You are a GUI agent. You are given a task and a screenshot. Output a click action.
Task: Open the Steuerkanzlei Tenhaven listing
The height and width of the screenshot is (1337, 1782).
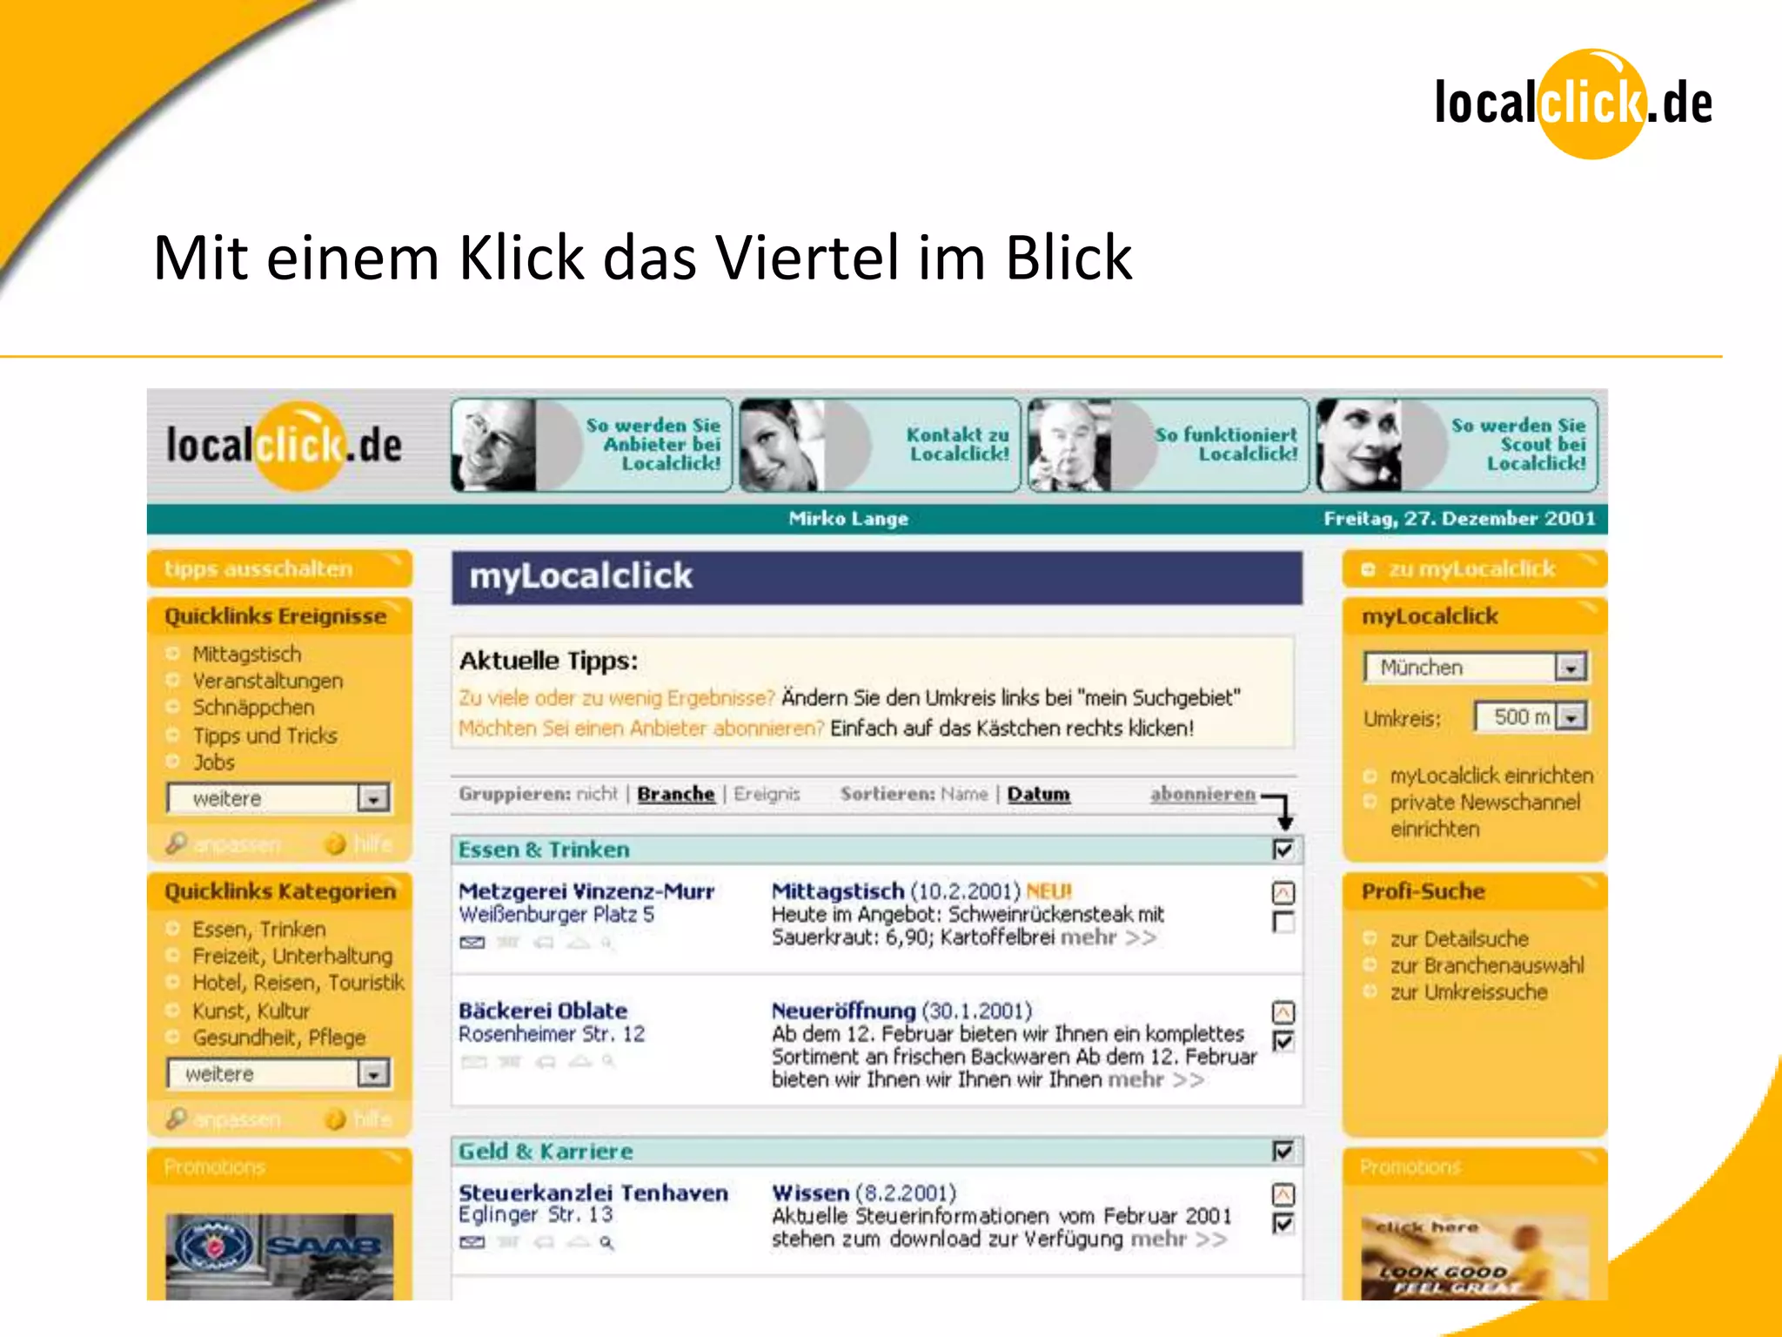[593, 1193]
